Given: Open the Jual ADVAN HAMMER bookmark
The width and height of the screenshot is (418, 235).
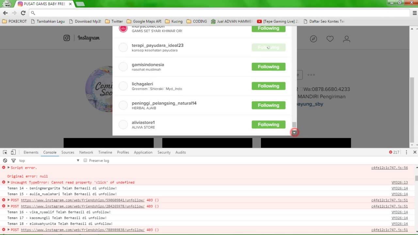Looking at the screenshot, I should point(232,21).
